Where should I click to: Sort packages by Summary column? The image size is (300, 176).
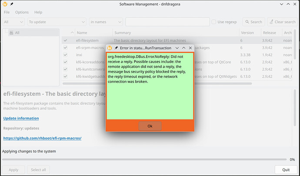pos(176,33)
